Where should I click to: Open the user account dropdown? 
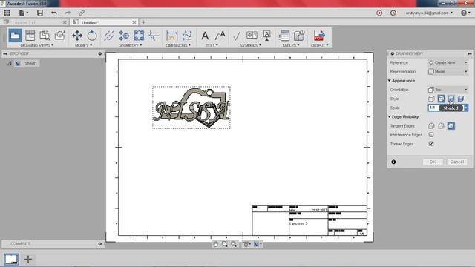click(429, 13)
